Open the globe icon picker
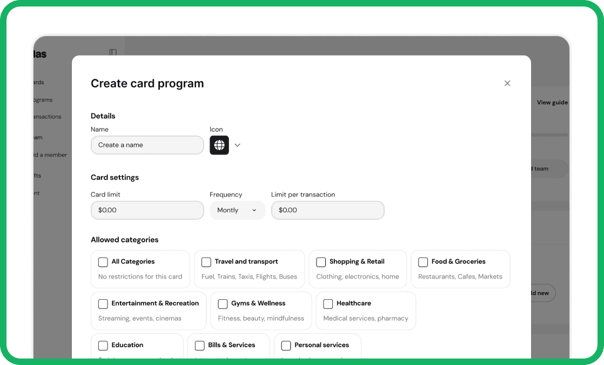604x365 pixels. (219, 145)
